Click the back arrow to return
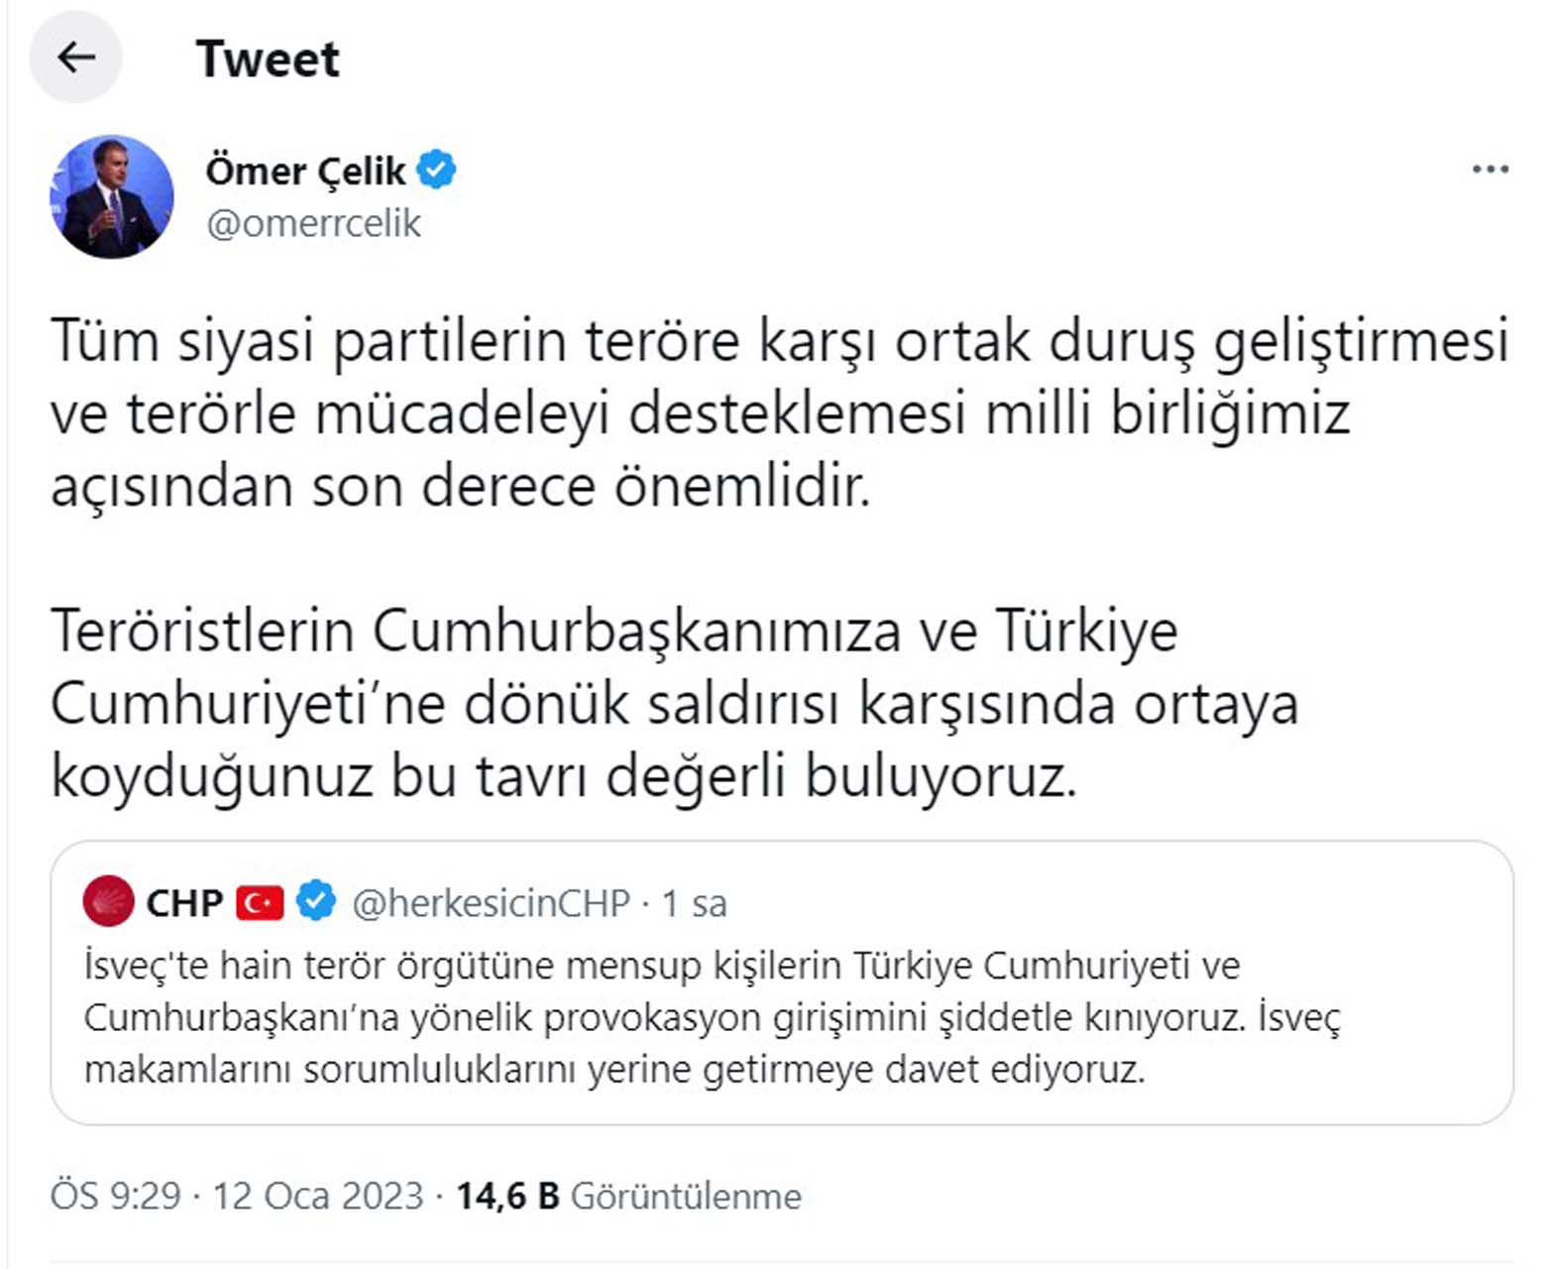The image size is (1550, 1269). 76,59
